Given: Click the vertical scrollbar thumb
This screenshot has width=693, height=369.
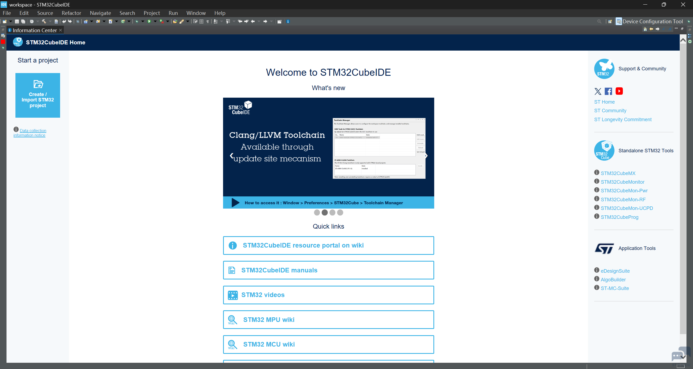Looking at the screenshot, I should [683, 189].
